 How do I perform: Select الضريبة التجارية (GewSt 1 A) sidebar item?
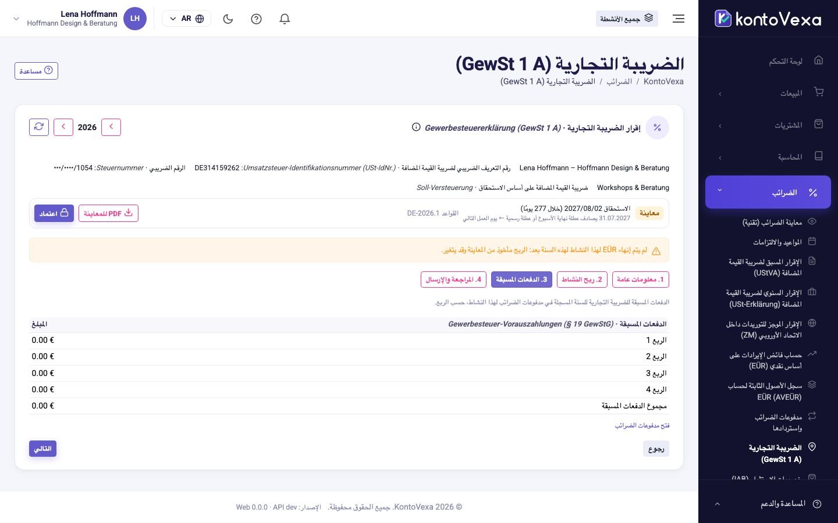768,453
